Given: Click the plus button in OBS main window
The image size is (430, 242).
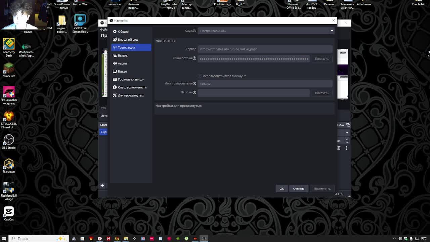Looking at the screenshot, I should (x=102, y=186).
